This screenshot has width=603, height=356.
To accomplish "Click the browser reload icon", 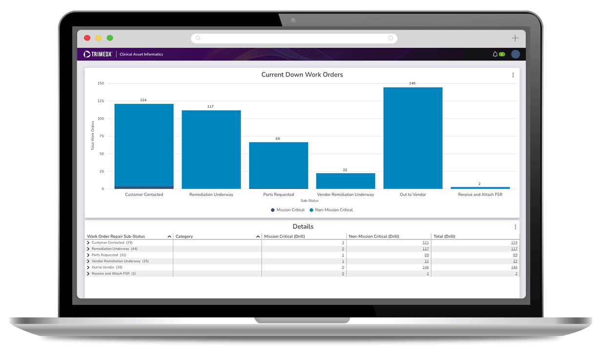I will click(x=391, y=38).
